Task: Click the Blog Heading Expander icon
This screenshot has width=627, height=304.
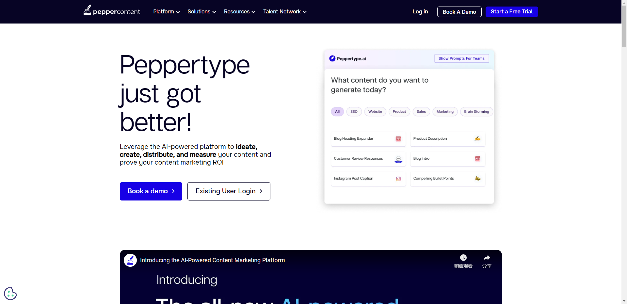Action: click(x=398, y=139)
